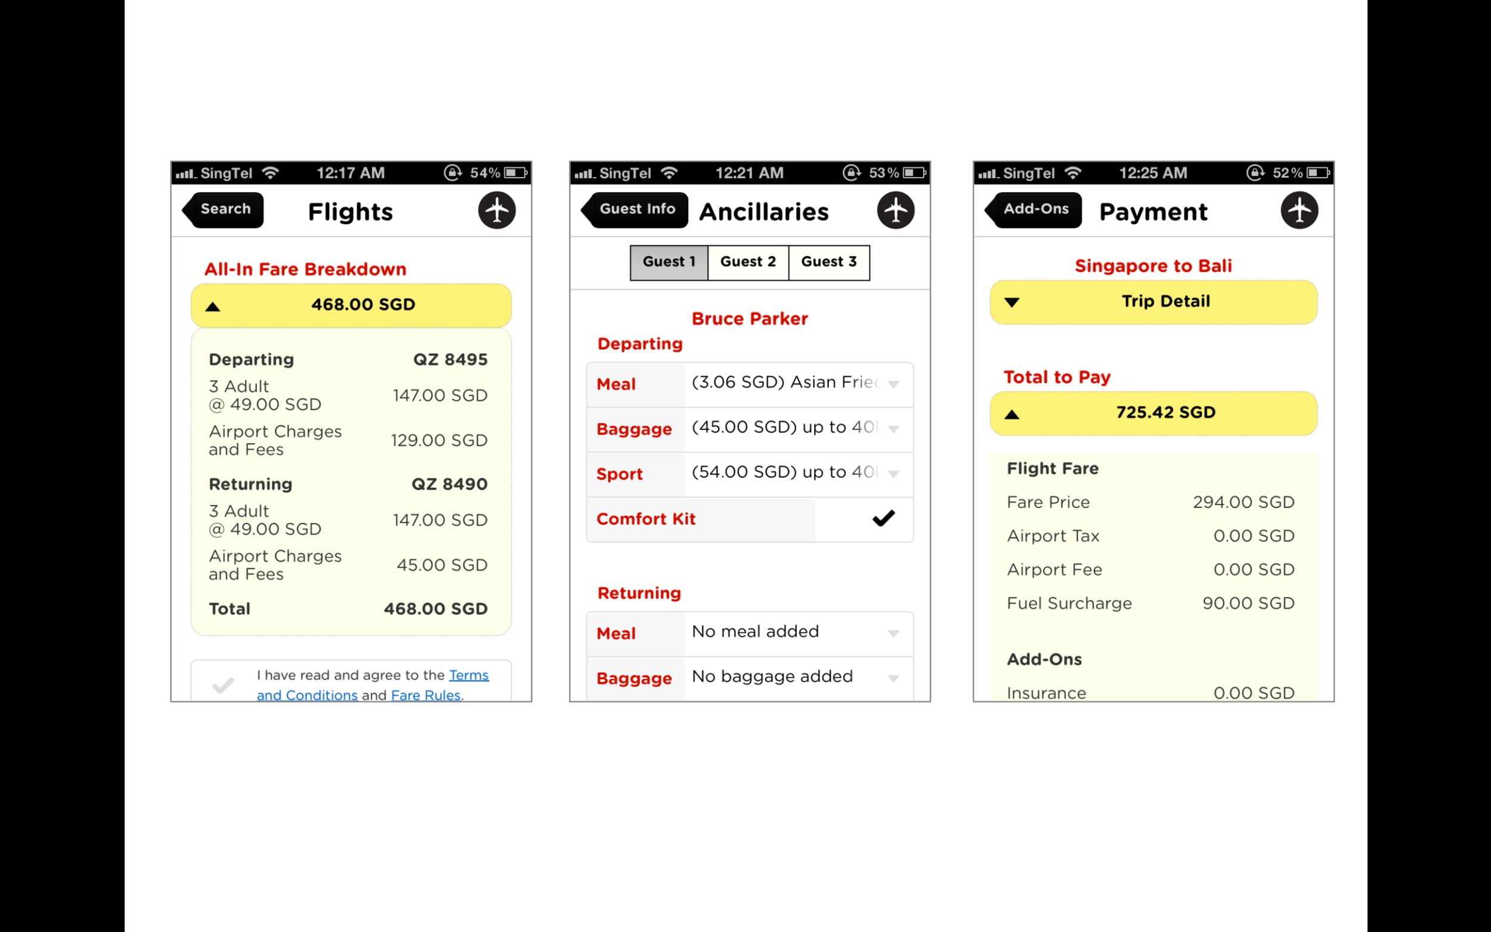Tap the airplane icon on Flights screen

point(497,210)
